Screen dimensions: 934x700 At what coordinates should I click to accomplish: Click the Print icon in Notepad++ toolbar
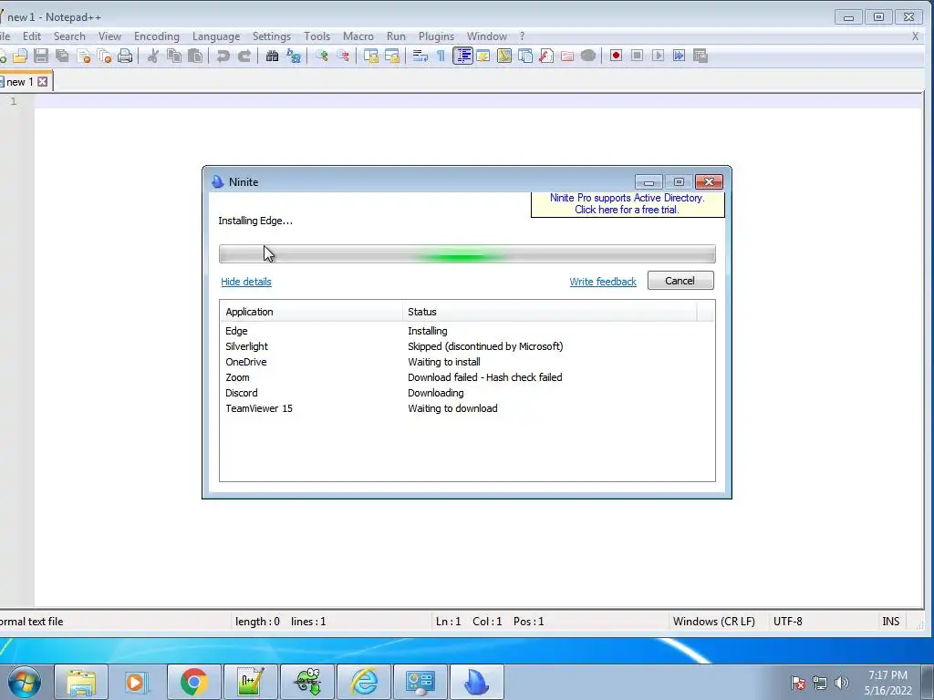(125, 56)
